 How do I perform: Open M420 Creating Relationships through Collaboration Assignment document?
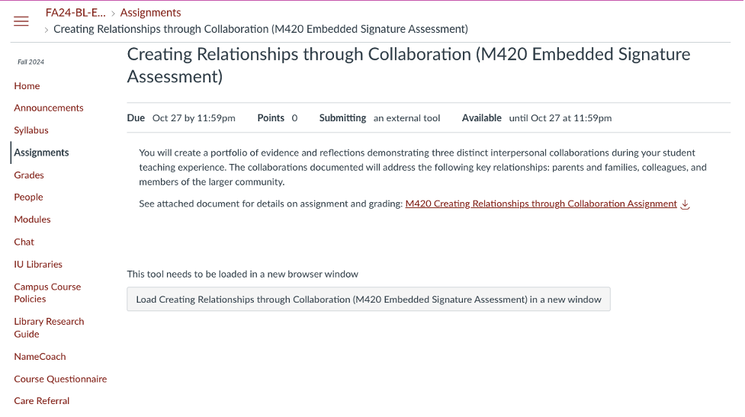pos(541,204)
